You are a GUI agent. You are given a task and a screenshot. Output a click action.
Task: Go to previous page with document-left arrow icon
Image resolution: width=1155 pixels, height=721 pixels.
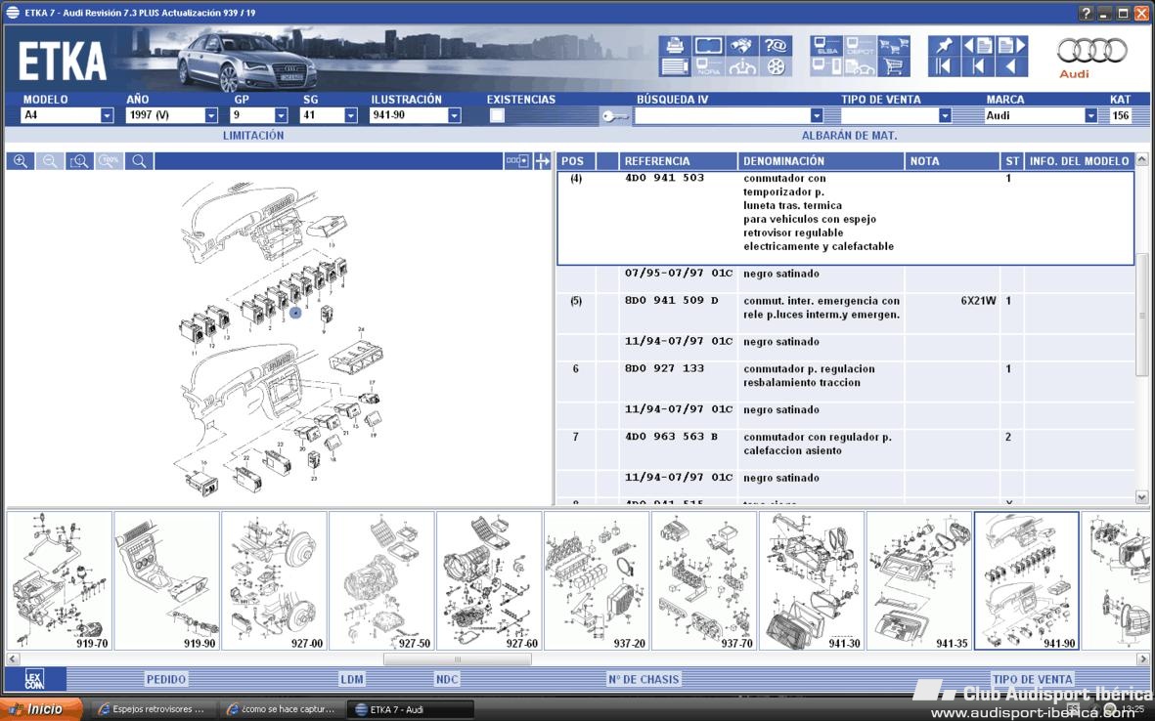pos(977,46)
